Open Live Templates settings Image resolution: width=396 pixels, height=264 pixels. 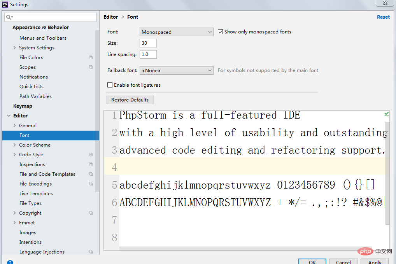click(x=36, y=194)
